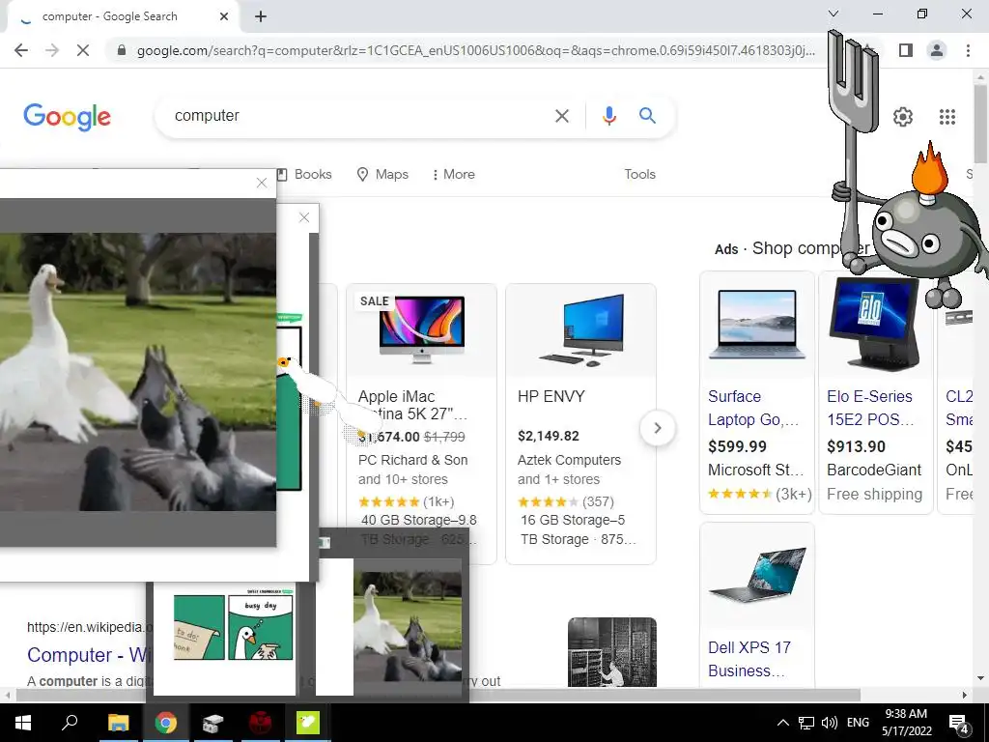Open the notification center
Image resolution: width=989 pixels, height=742 pixels.
coord(959,724)
